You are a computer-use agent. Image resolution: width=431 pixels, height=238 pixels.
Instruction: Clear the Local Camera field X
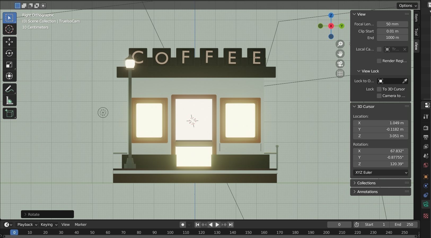405,49
